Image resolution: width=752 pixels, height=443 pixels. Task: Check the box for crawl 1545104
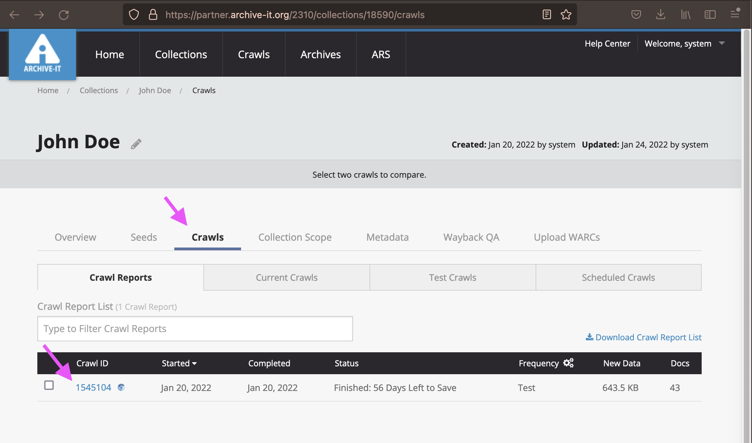pos(49,385)
